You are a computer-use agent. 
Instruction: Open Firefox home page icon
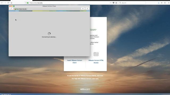pyautogui.click(x=11, y=3)
